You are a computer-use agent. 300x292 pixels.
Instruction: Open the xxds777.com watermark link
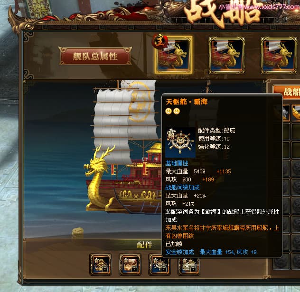click(x=260, y=7)
